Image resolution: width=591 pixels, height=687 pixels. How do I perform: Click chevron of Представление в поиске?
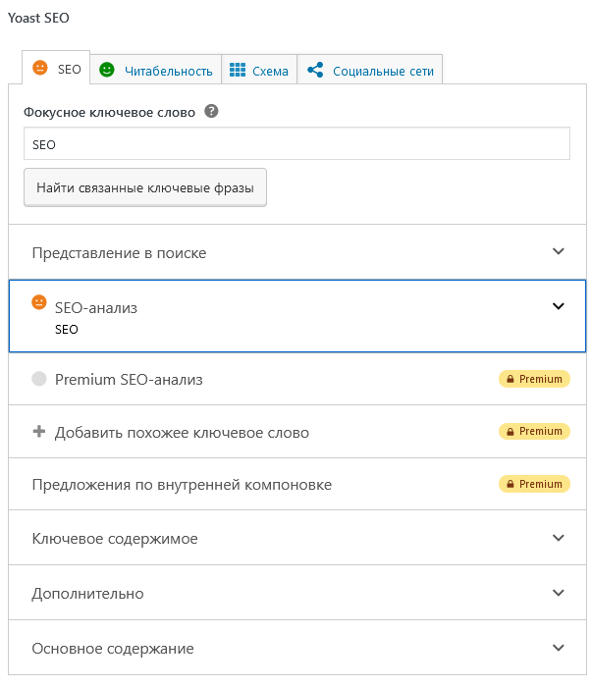point(559,251)
